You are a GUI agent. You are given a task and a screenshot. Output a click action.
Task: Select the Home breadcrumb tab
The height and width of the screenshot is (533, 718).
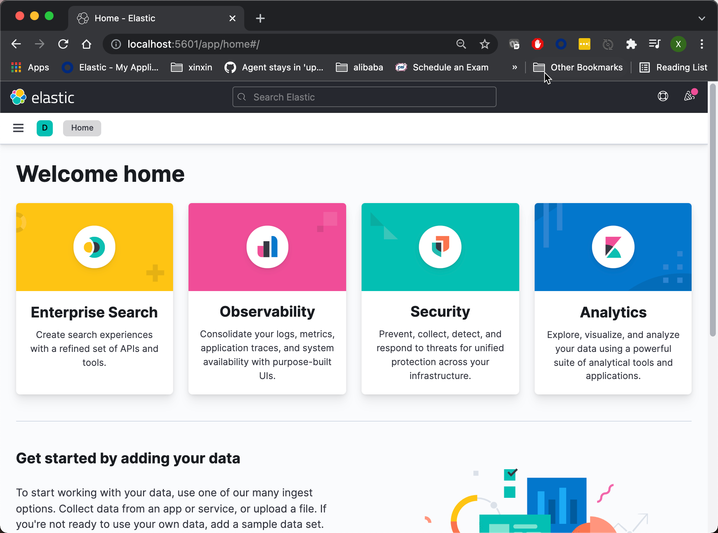click(82, 128)
